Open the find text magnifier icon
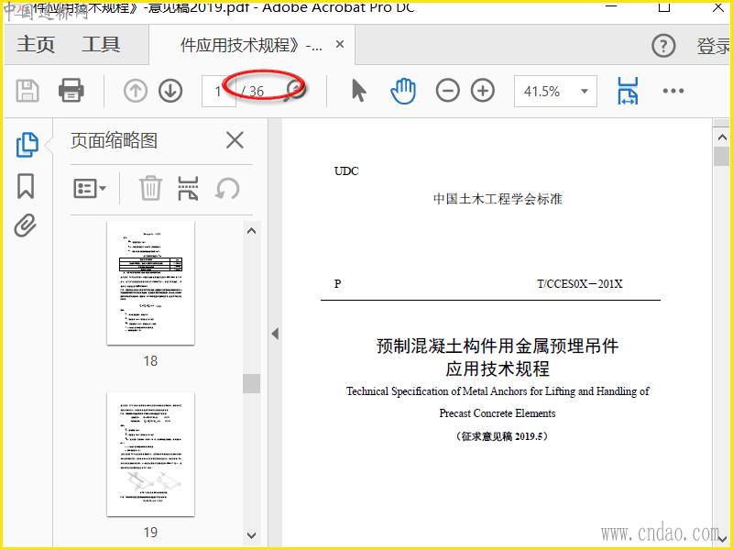 coord(295,90)
